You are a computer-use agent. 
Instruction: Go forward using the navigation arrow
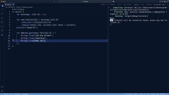tap(57, 2)
